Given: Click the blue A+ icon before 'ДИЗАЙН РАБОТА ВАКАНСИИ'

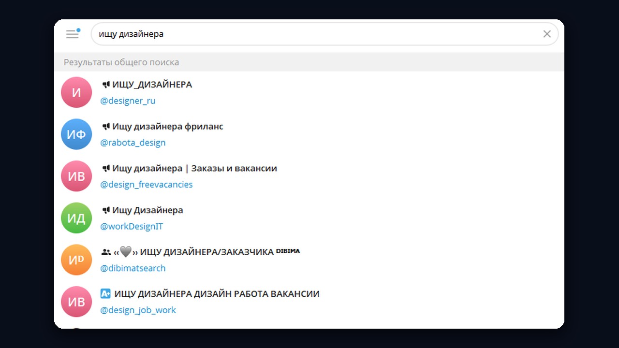Looking at the screenshot, I should point(105,293).
